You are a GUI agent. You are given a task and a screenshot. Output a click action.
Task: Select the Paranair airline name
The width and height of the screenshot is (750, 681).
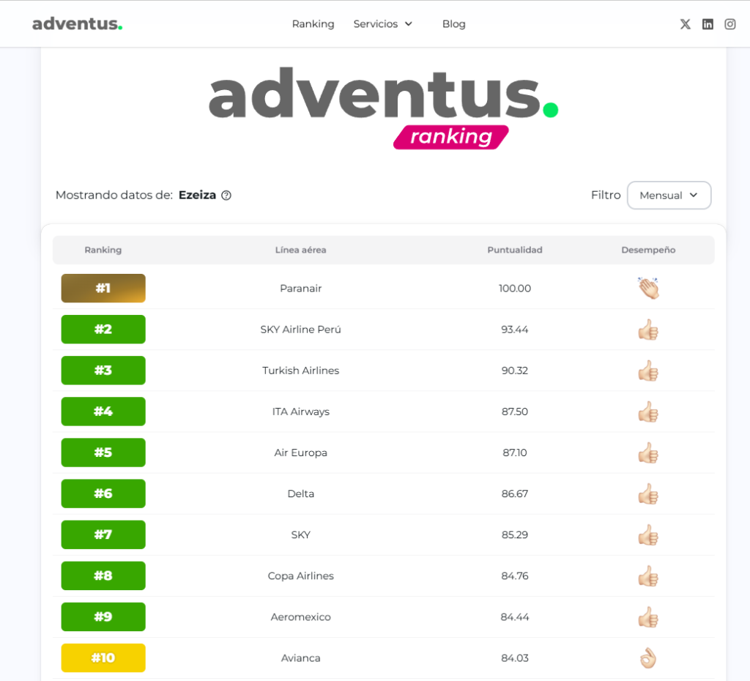(301, 289)
